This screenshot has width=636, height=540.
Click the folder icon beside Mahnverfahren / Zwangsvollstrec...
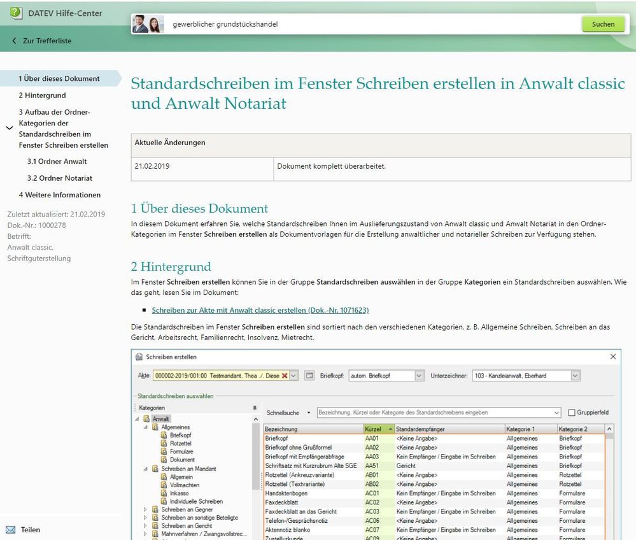155,534
